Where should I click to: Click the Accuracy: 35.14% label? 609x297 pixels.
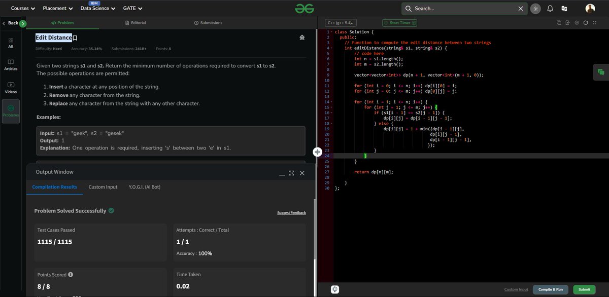tap(87, 49)
